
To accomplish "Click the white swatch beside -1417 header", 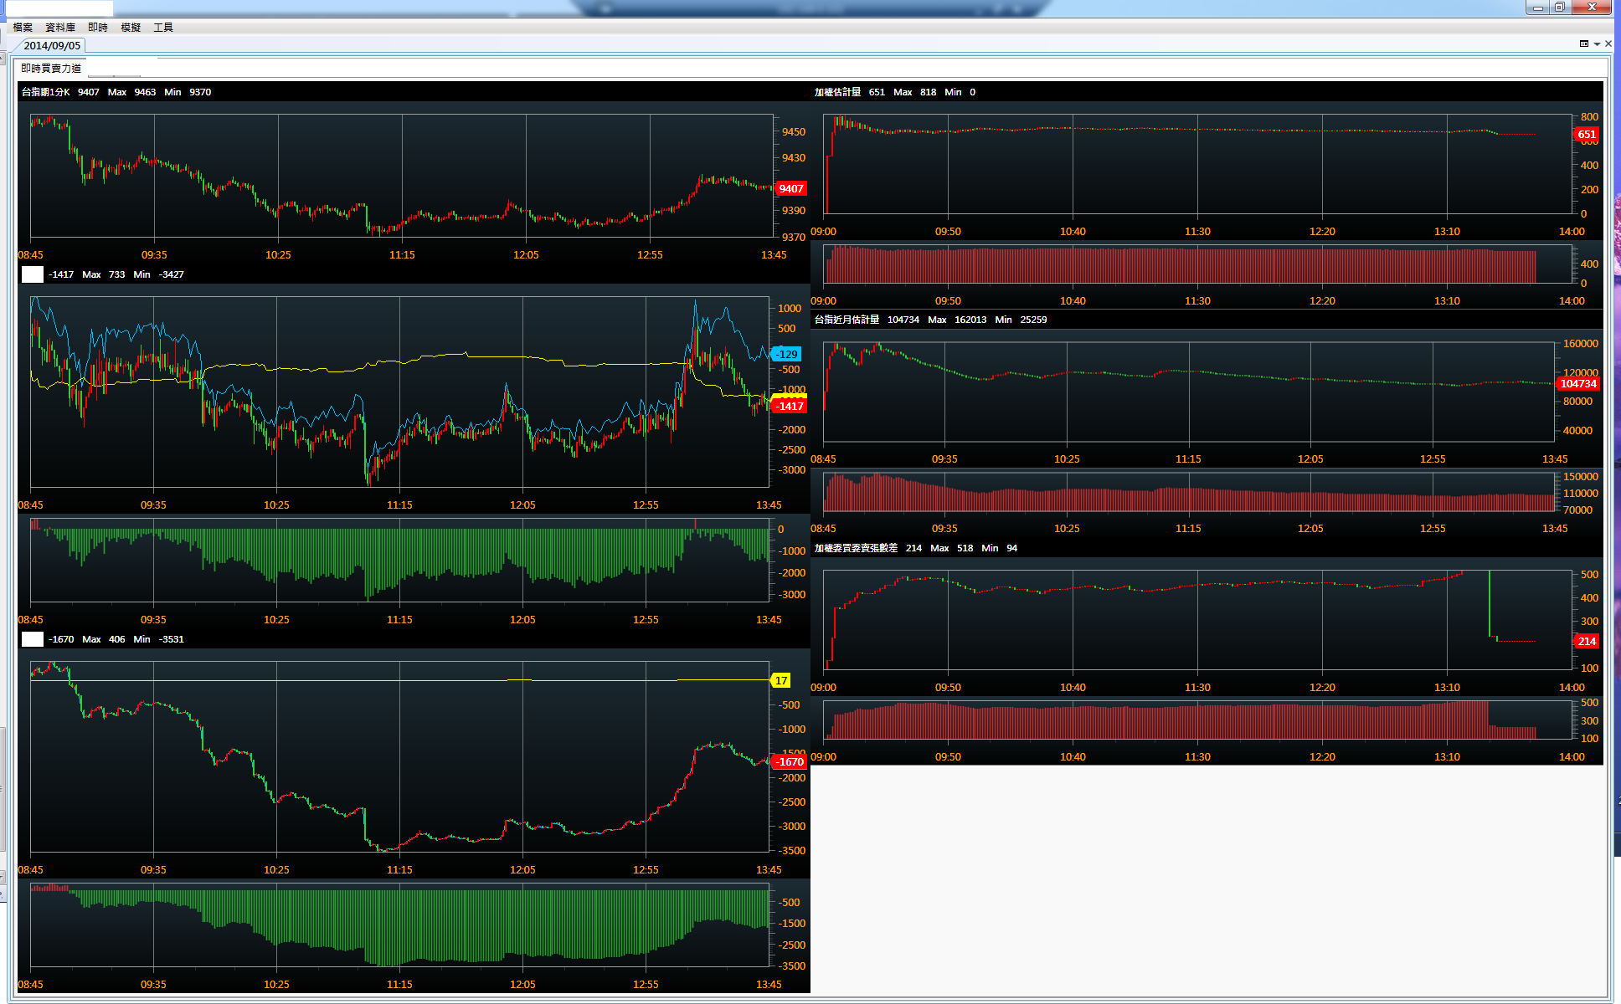I will (x=32, y=274).
